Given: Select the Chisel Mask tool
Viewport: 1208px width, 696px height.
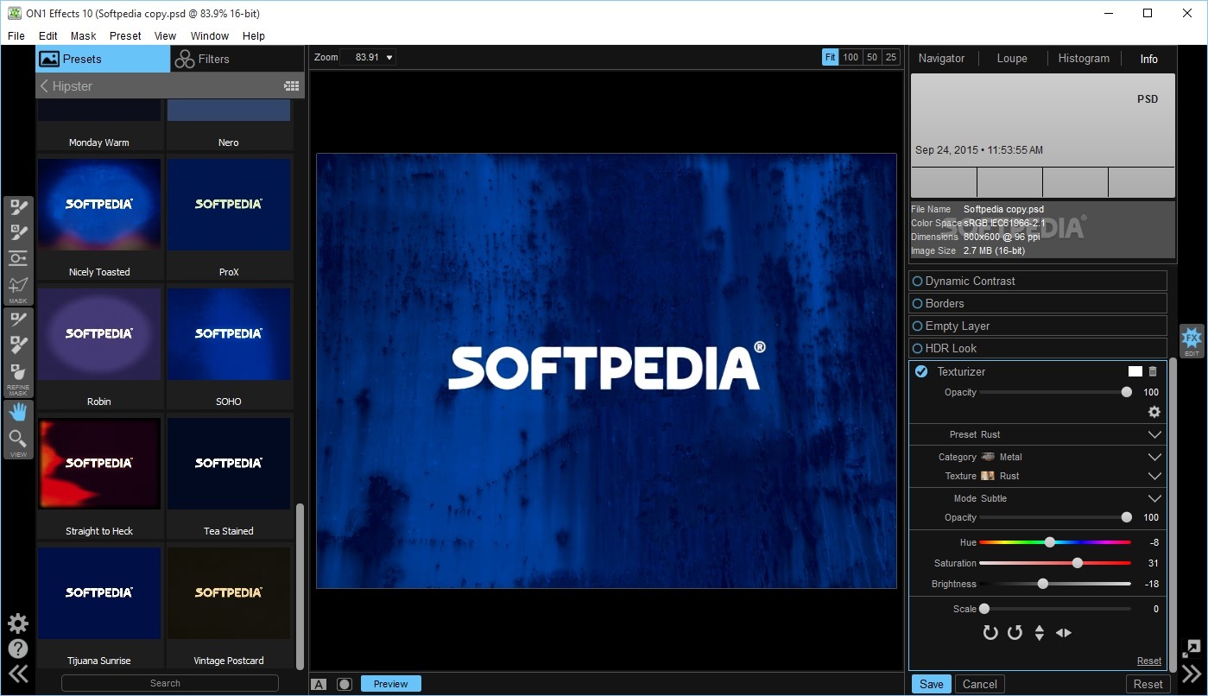Looking at the screenshot, I should pyautogui.click(x=18, y=345).
